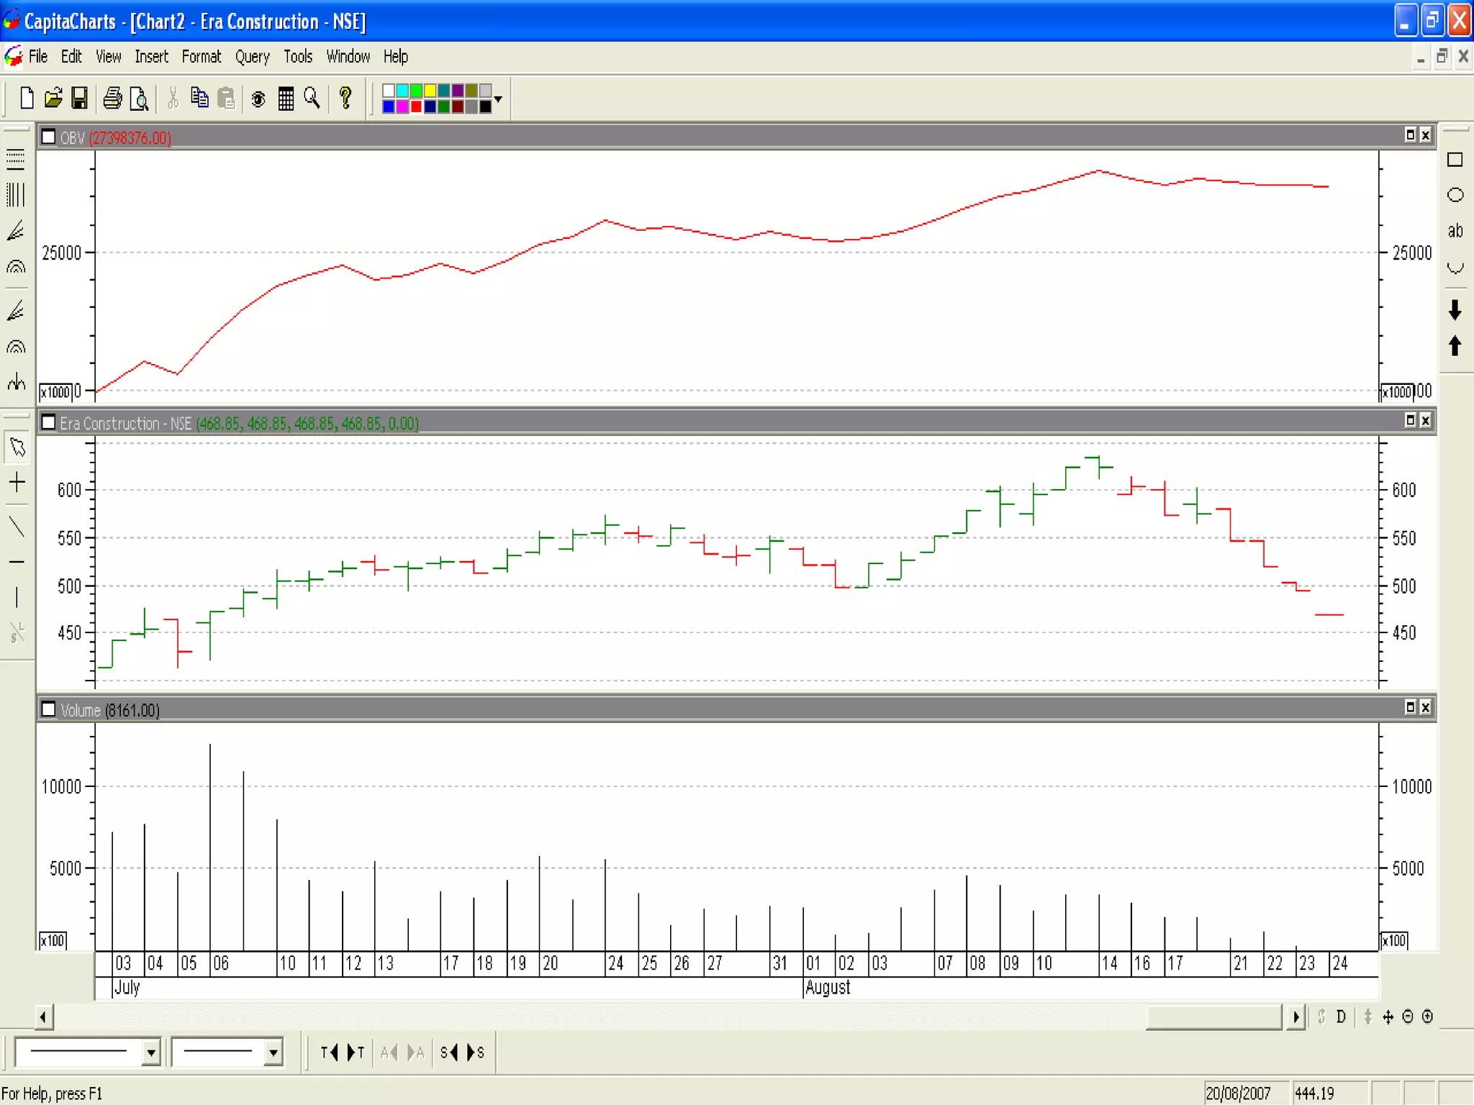Open the Format menu
1474x1105 pixels.
pyautogui.click(x=201, y=56)
